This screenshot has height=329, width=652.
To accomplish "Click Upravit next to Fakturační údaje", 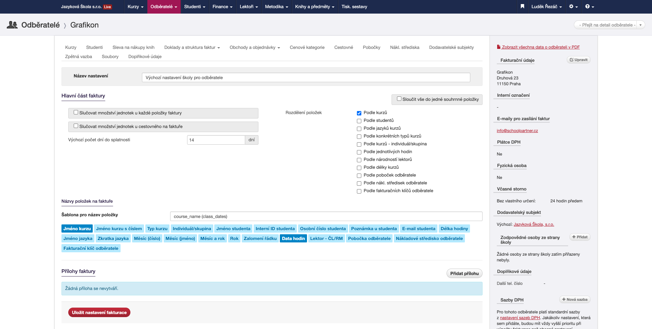I will point(579,60).
